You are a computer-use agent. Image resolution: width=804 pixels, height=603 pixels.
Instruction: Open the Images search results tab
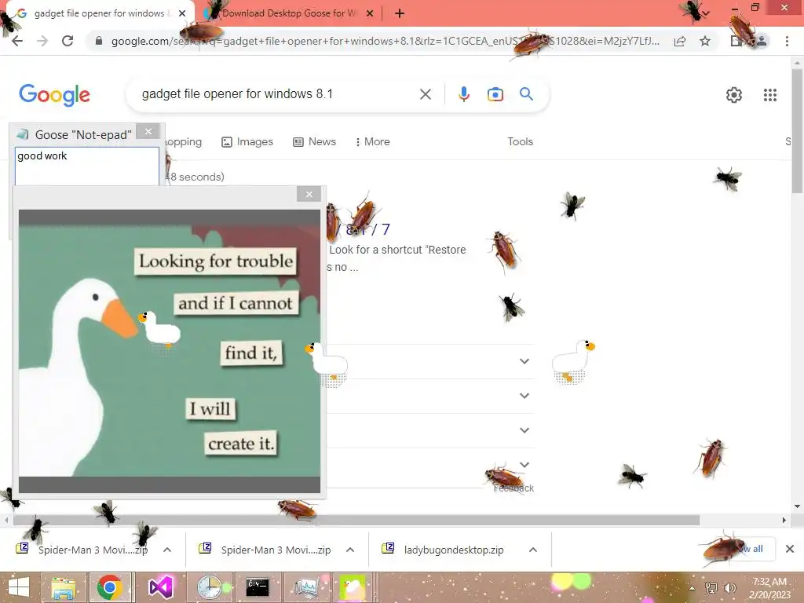pyautogui.click(x=247, y=142)
